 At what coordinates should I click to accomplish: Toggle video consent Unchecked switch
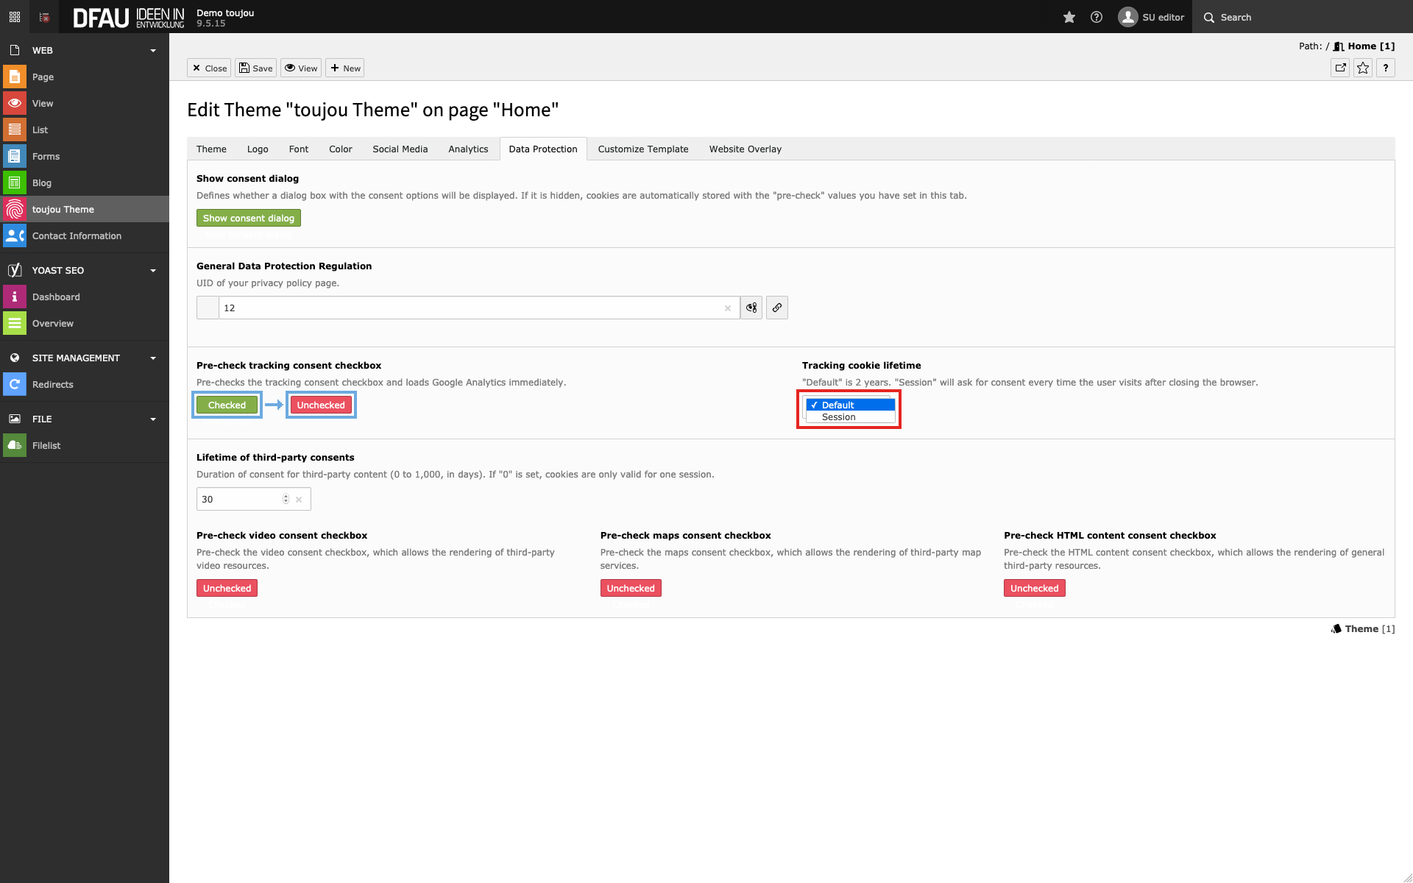pyautogui.click(x=227, y=588)
